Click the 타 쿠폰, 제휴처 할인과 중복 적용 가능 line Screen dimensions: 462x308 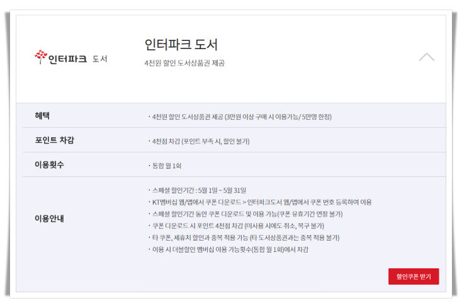click(245, 237)
